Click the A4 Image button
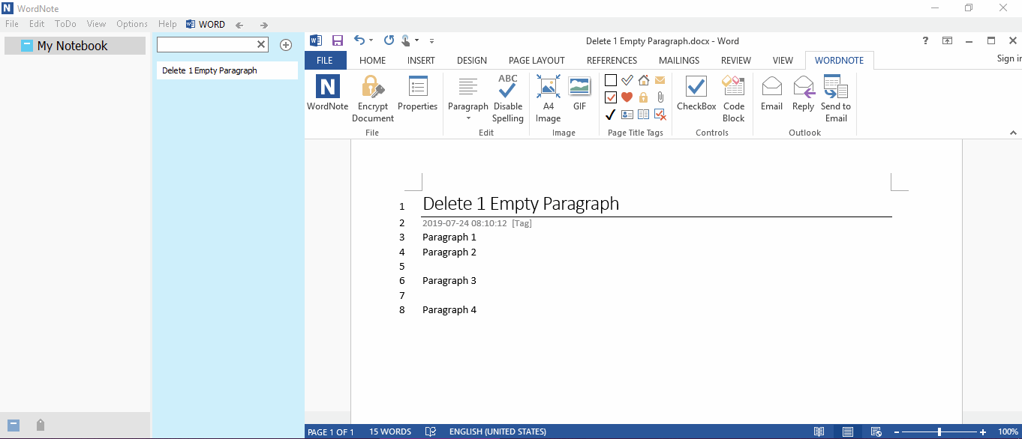 coord(548,98)
